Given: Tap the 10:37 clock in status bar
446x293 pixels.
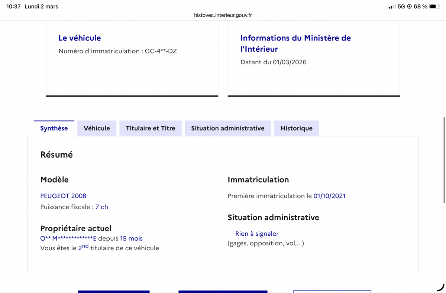Looking at the screenshot, I should tap(14, 6).
